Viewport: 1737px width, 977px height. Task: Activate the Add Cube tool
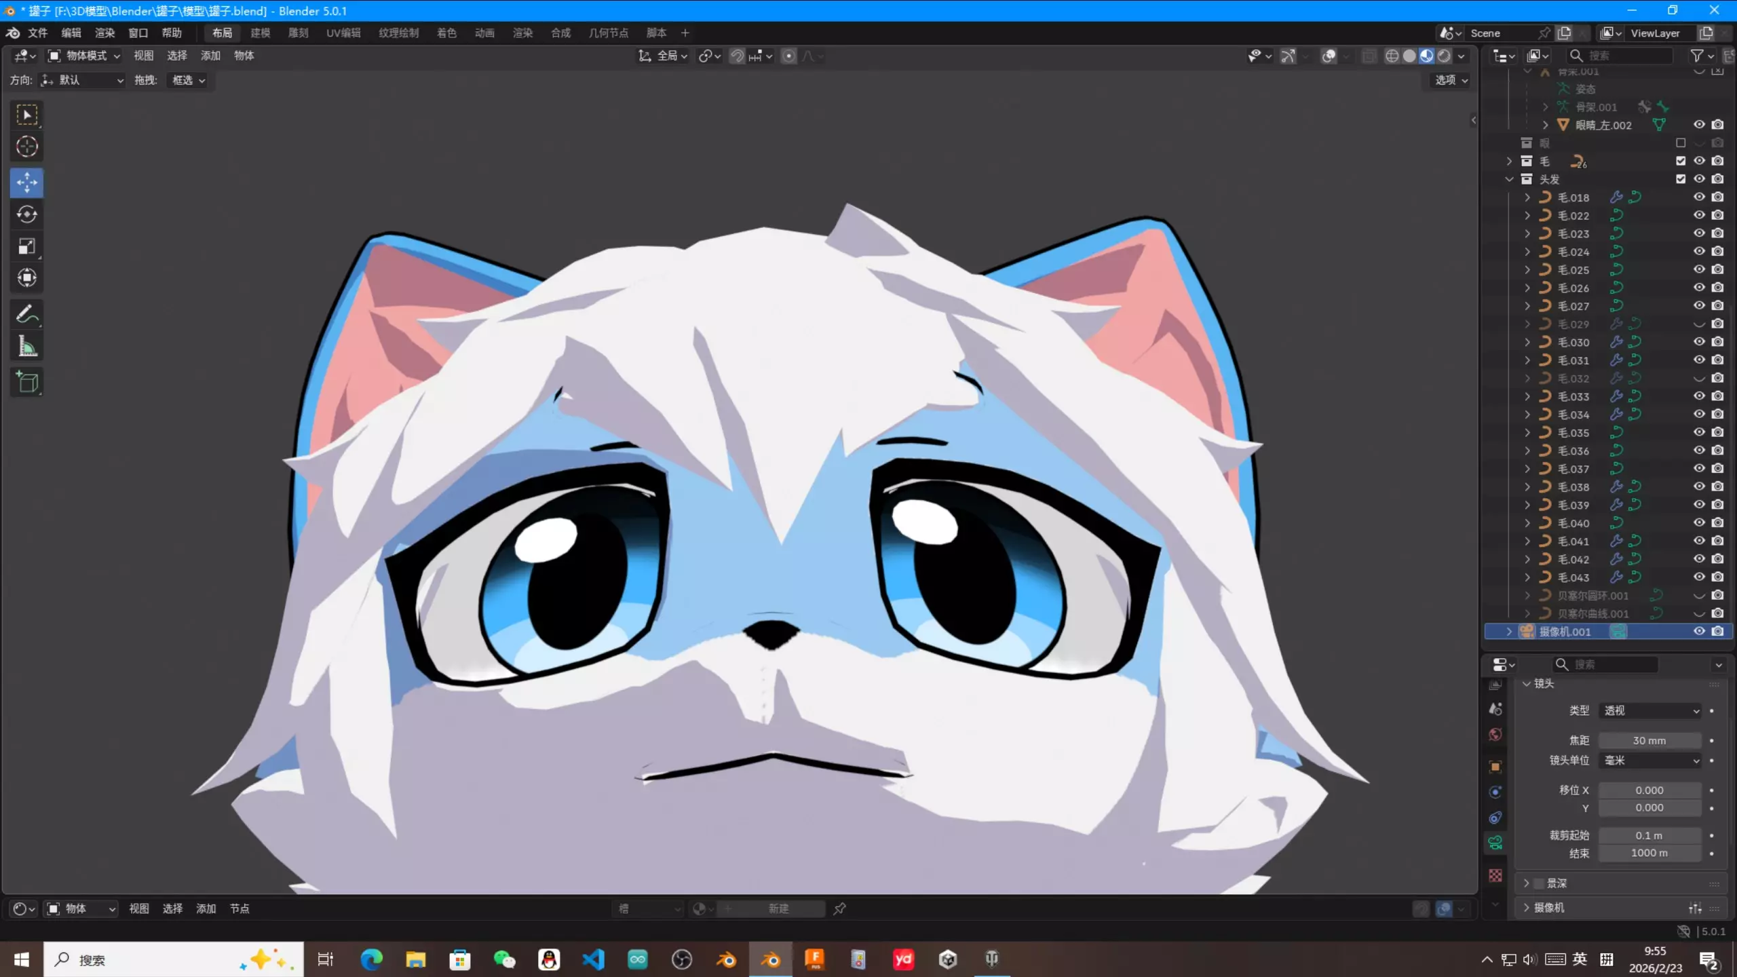[x=27, y=383]
